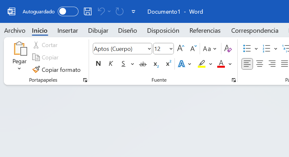Switch to the Referencias tab
This screenshot has width=289, height=157.
click(205, 31)
